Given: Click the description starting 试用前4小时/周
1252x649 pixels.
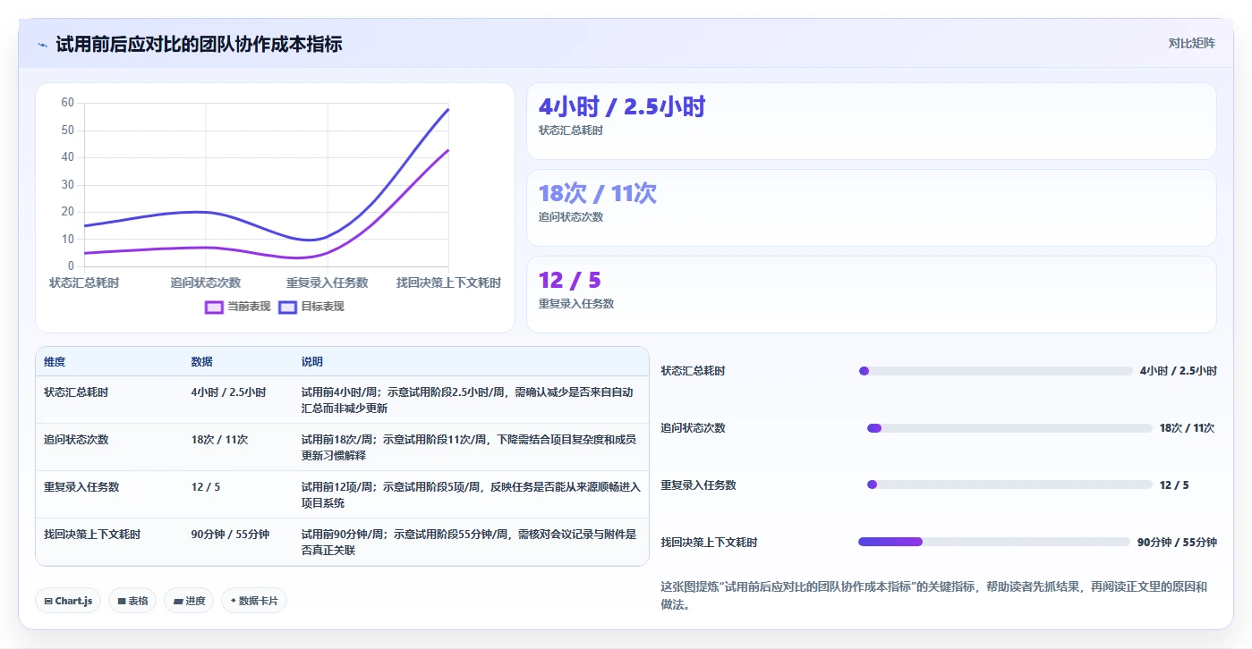Looking at the screenshot, I should click(x=467, y=400).
